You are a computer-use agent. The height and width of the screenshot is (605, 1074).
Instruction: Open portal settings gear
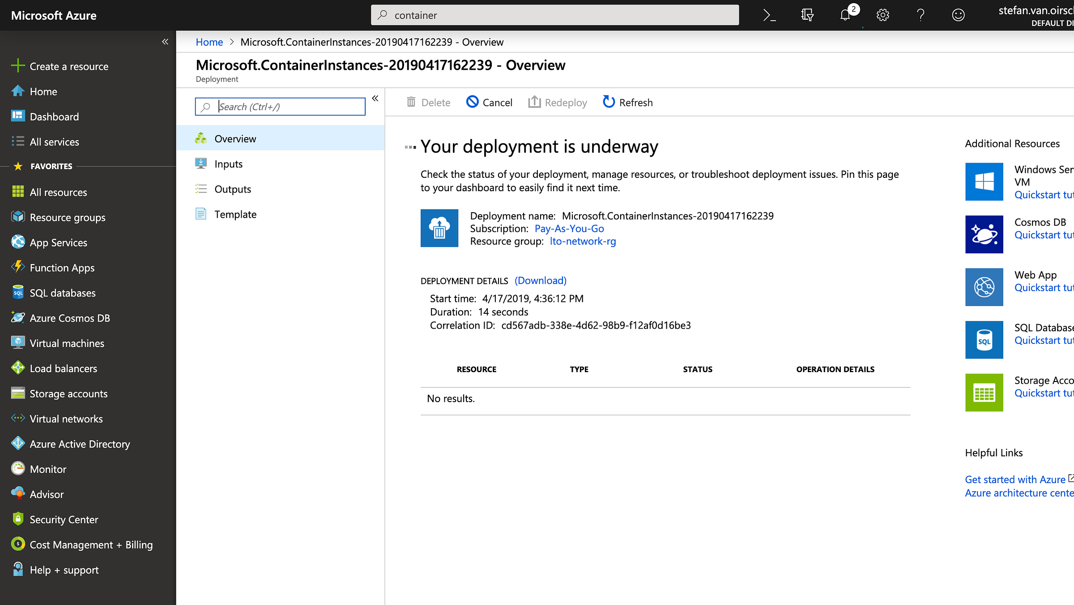pos(882,15)
